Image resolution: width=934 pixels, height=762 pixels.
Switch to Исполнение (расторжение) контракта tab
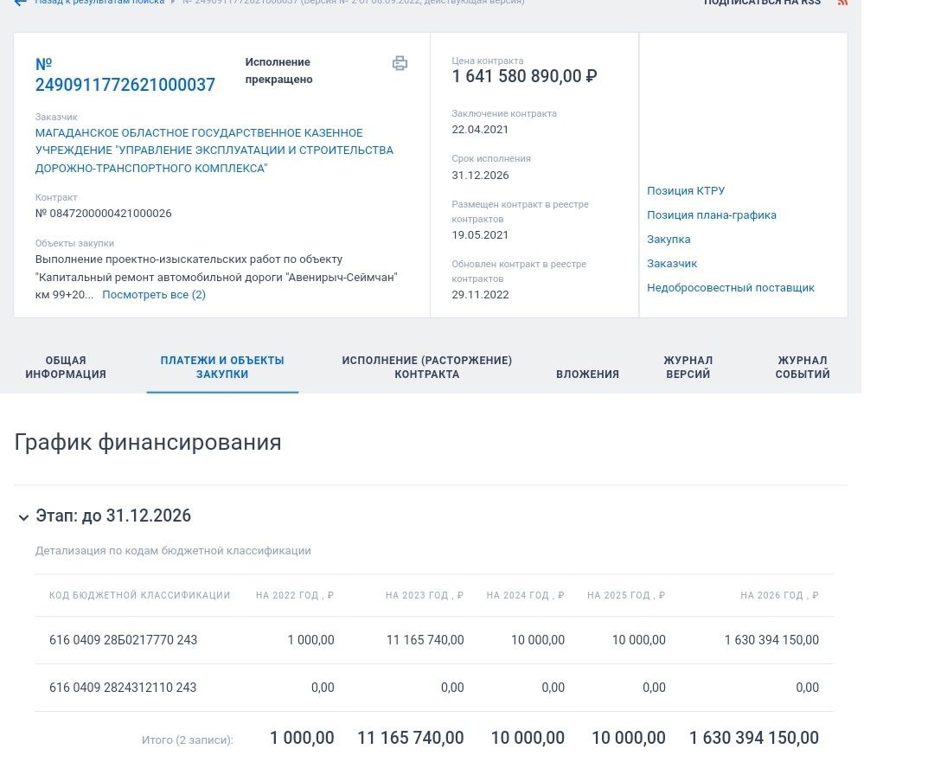tap(426, 367)
